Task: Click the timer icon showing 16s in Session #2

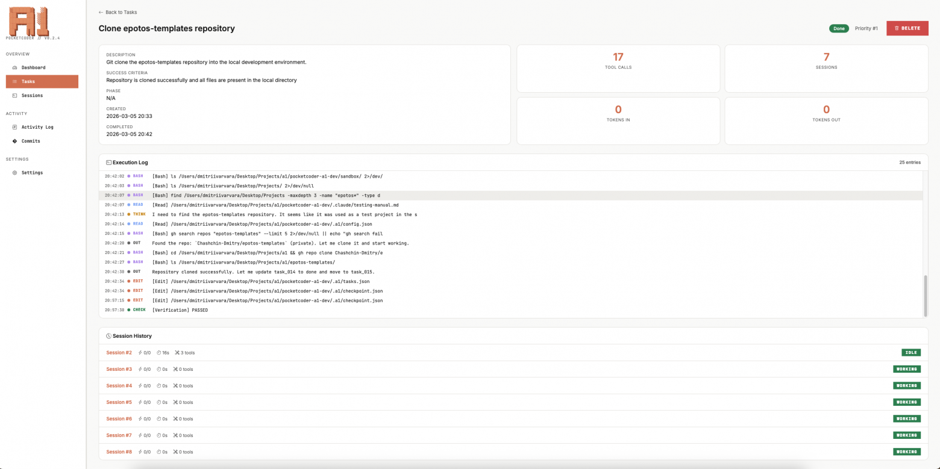Action: [159, 353]
